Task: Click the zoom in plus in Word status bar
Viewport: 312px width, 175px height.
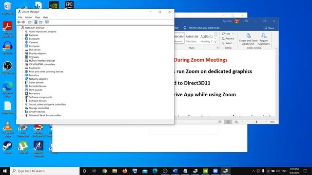Action: (266, 122)
